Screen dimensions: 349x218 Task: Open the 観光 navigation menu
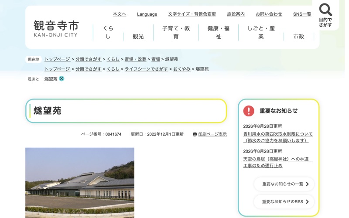(138, 36)
